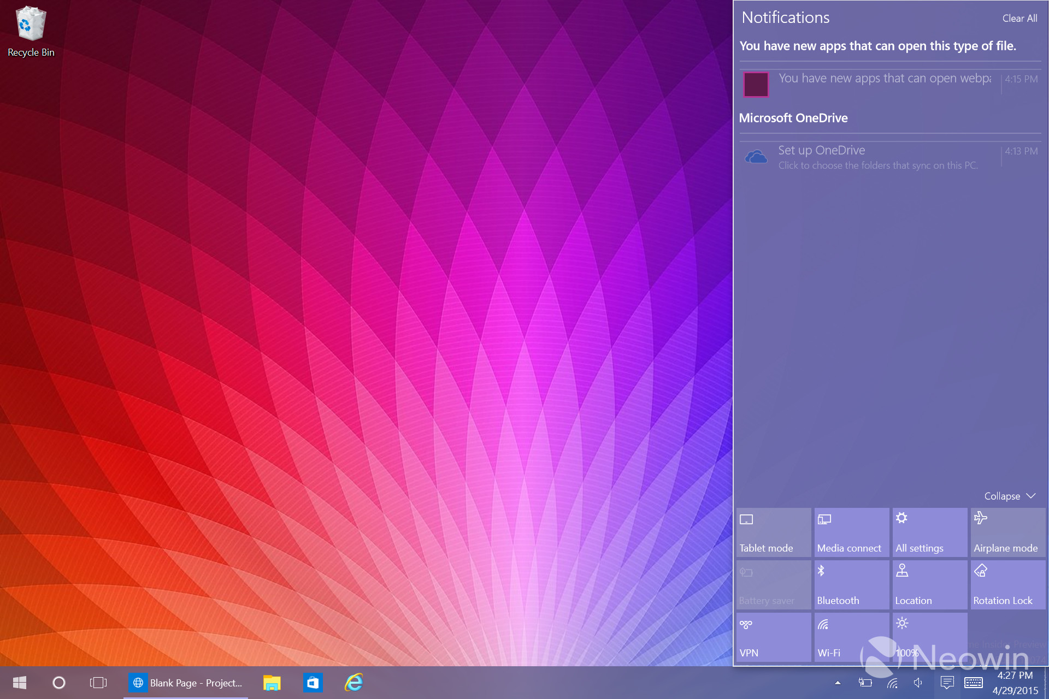The height and width of the screenshot is (699, 1049).
Task: Click the Set up OneDrive notification cloud icon
Action: tap(756, 157)
